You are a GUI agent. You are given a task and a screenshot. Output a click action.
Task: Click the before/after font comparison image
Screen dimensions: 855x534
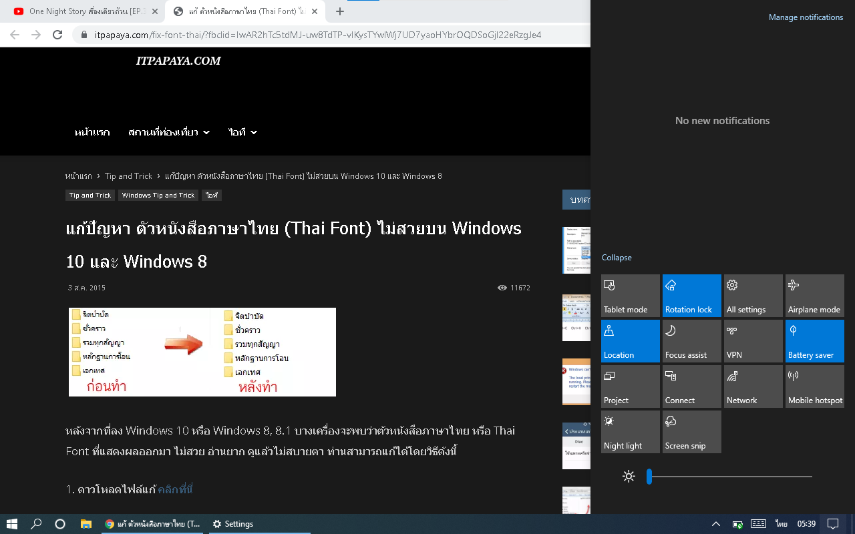click(x=202, y=352)
